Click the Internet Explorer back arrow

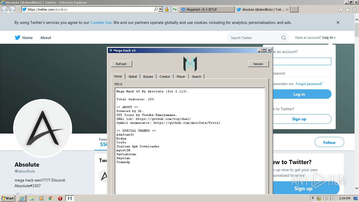tap(4, 10)
